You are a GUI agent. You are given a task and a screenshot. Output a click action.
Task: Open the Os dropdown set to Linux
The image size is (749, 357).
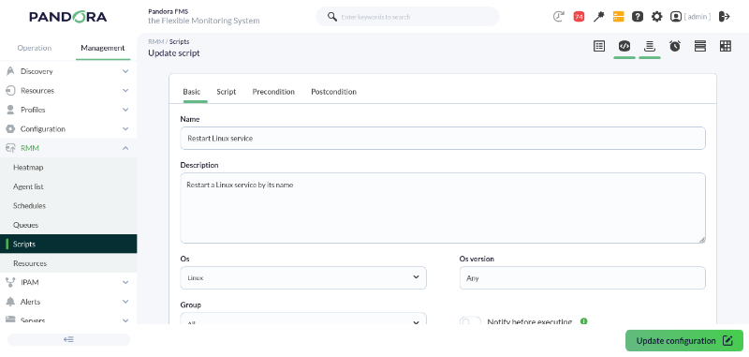303,277
